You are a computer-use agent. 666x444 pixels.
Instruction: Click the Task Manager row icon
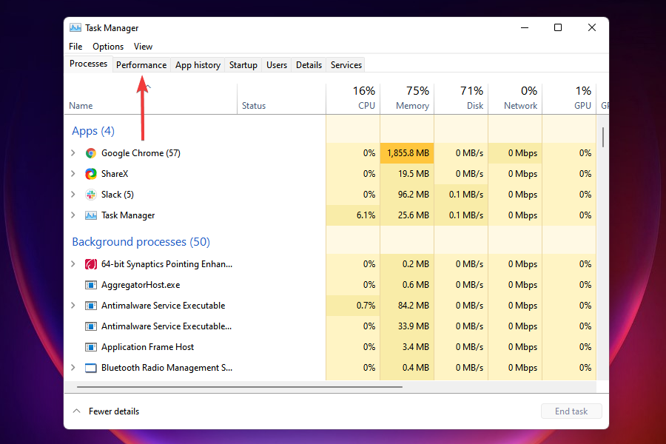tap(90, 215)
